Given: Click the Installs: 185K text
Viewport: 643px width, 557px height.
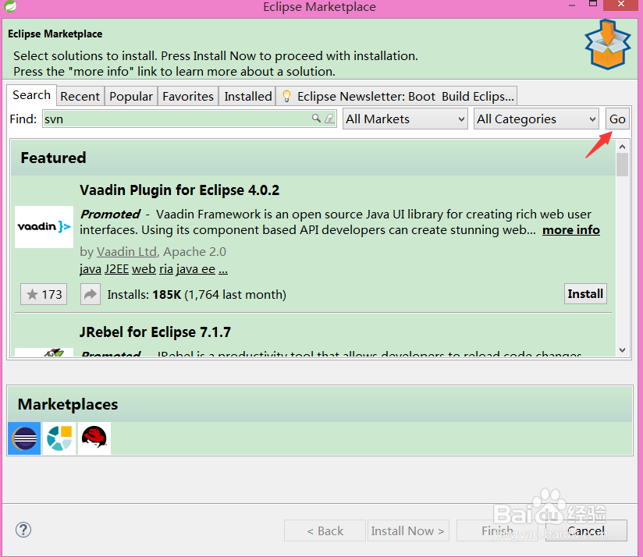Looking at the screenshot, I should pyautogui.click(x=144, y=294).
